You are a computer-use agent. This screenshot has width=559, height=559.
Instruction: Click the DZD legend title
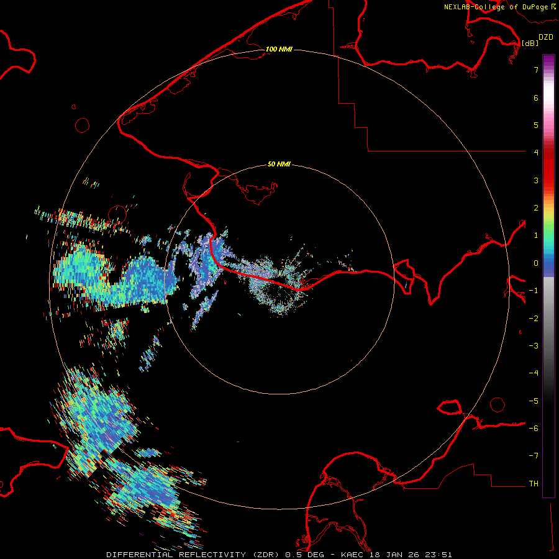pos(546,37)
